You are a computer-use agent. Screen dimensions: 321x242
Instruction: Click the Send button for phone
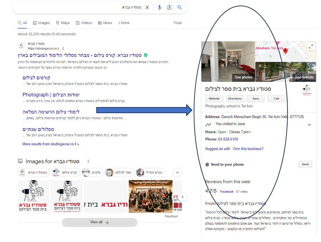click(305, 164)
